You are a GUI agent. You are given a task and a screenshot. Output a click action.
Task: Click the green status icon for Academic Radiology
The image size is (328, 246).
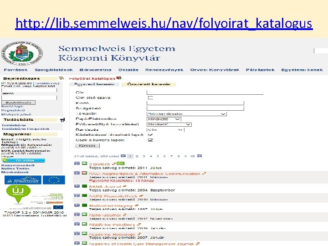point(84,234)
